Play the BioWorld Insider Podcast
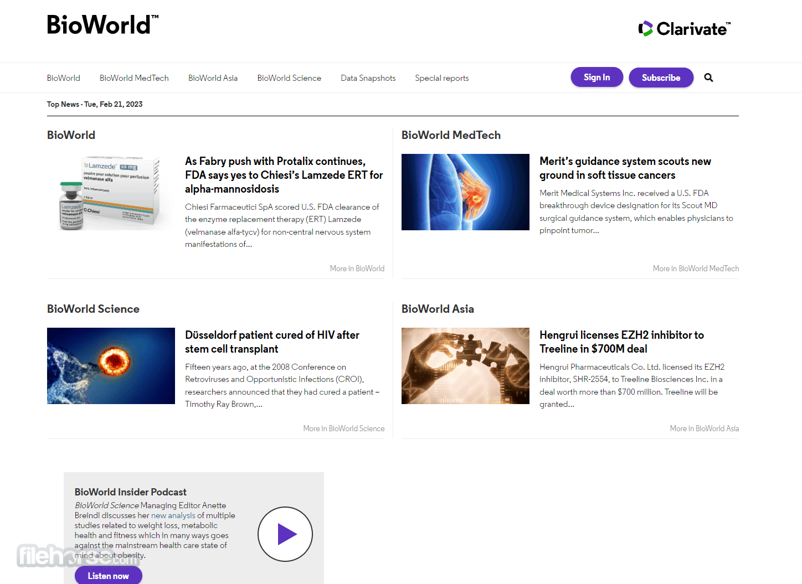 [x=285, y=534]
